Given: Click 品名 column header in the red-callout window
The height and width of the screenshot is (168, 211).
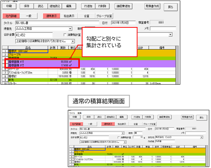Looking at the screenshot, I should tap(28, 47).
